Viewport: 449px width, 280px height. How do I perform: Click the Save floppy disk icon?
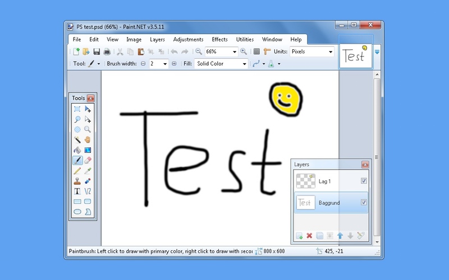[x=97, y=52]
